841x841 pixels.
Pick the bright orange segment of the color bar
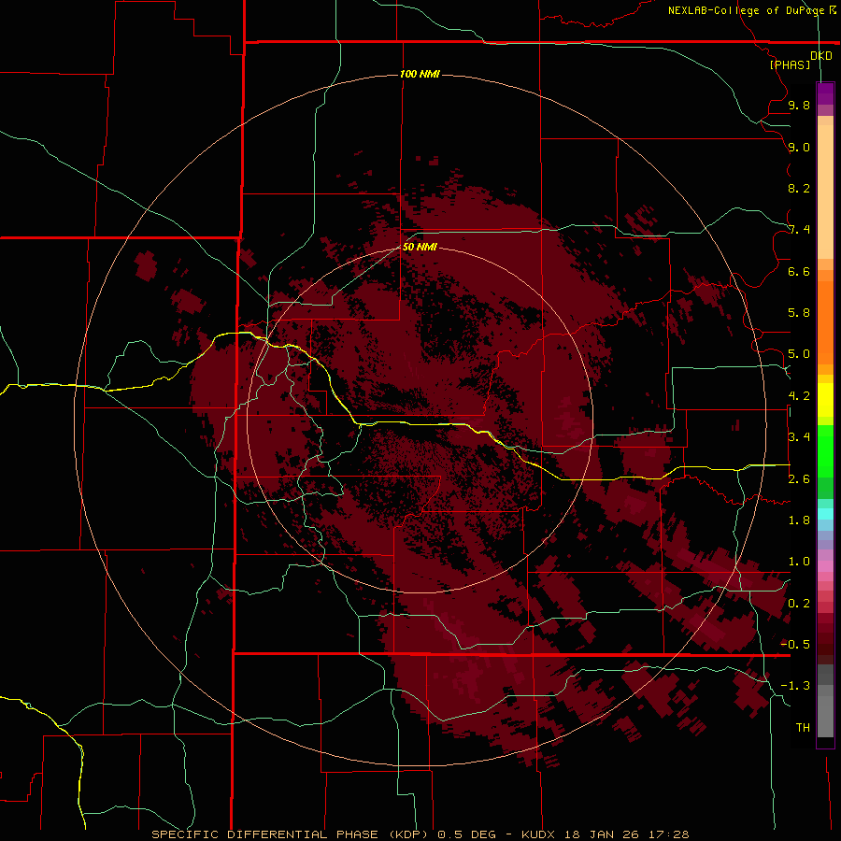[825, 321]
